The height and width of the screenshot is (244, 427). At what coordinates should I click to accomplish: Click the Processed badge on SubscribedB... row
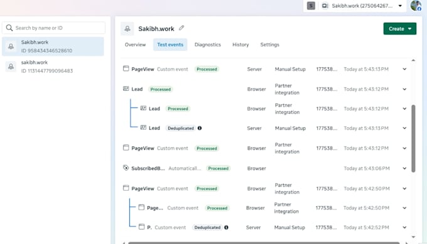tap(219, 169)
